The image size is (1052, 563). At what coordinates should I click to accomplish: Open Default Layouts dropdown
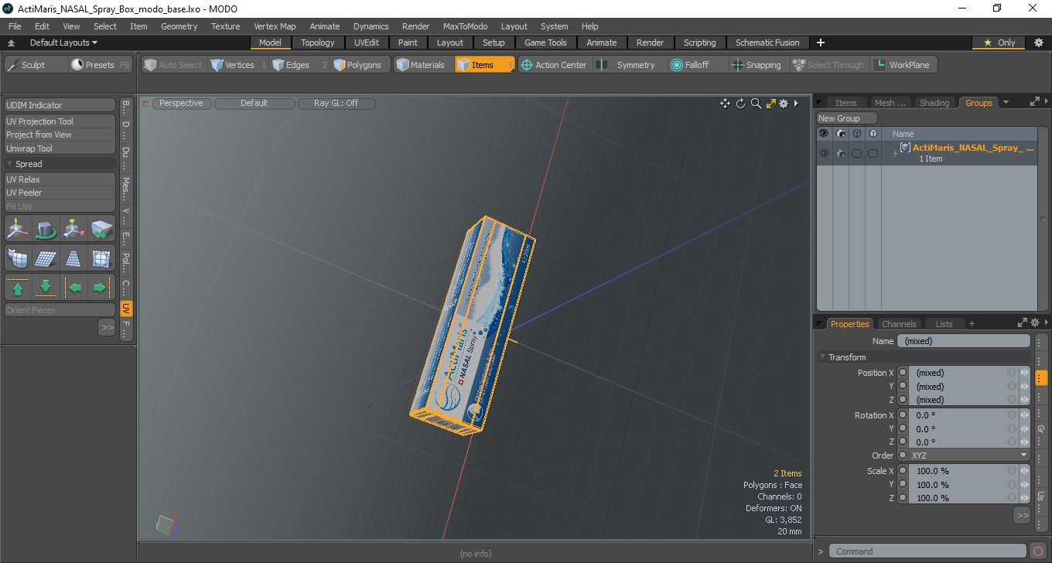point(63,43)
